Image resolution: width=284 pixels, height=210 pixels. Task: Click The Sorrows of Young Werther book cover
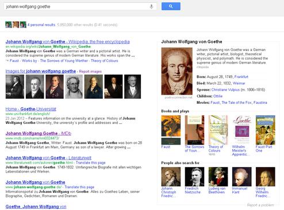[194, 130]
